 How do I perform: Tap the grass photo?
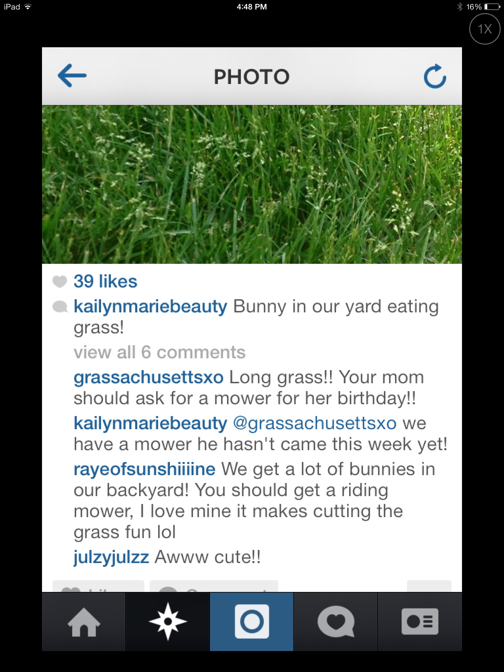tap(252, 184)
